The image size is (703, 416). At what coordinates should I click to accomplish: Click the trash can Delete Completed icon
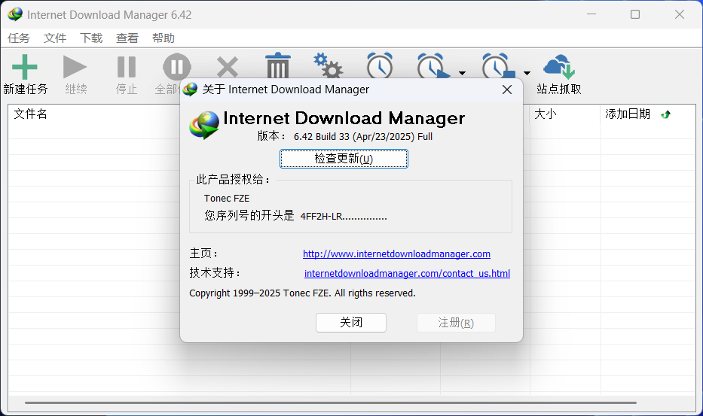click(x=278, y=66)
